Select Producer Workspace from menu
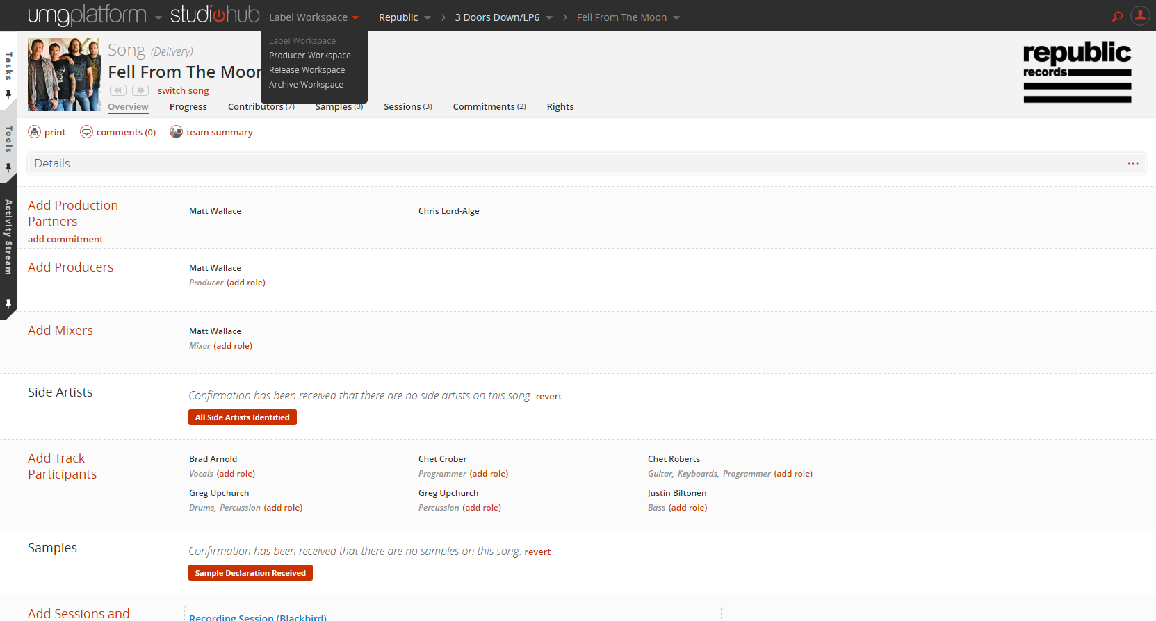Image resolution: width=1156 pixels, height=621 pixels. coord(309,56)
